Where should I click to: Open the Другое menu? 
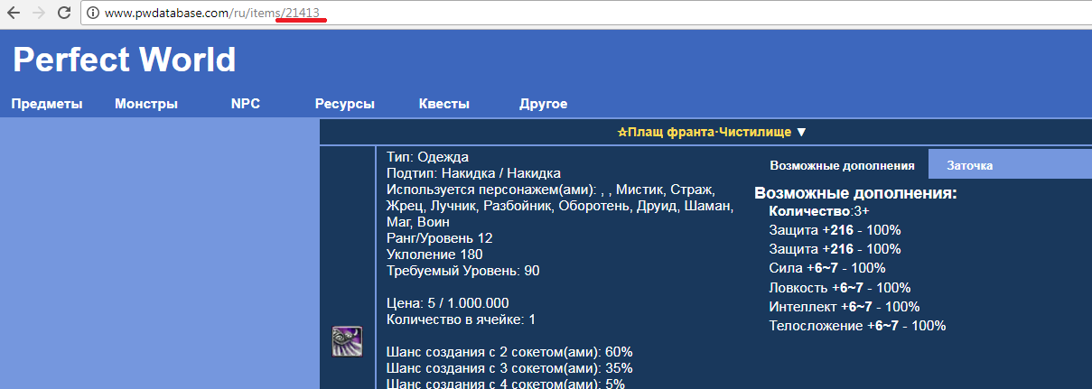click(x=544, y=104)
